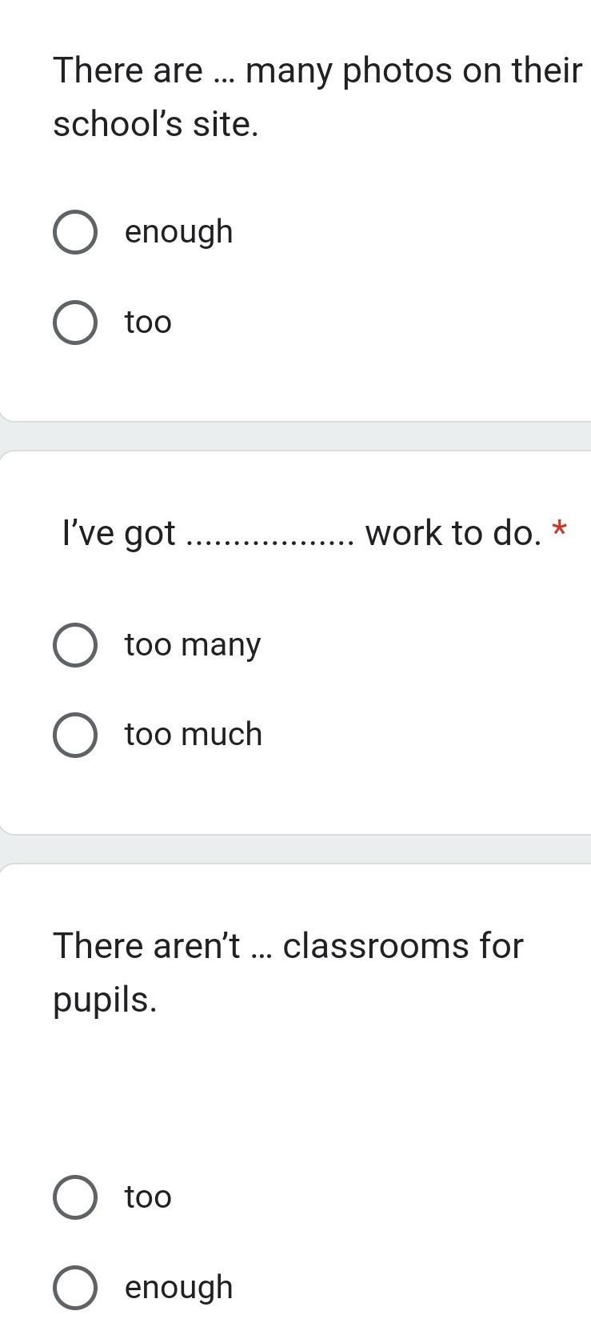This screenshot has height=1339, width=591.
Task: Click the ellipsis blank before 'classrooms'
Action: [261, 953]
